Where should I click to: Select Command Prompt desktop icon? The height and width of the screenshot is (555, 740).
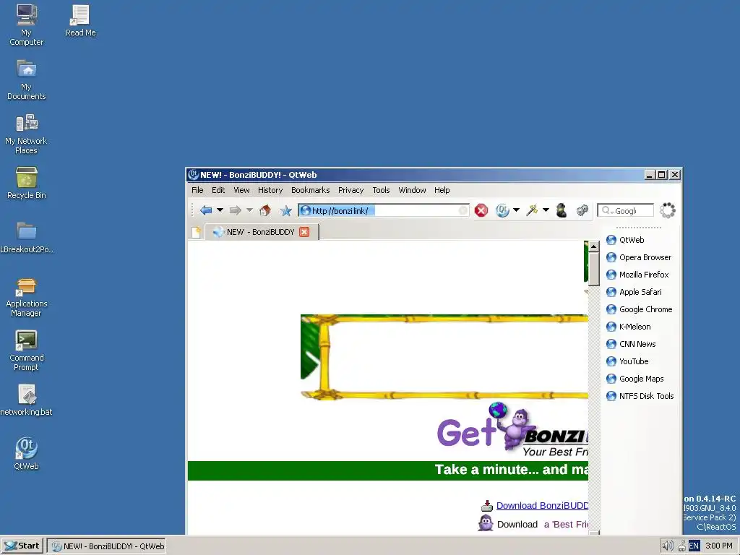pyautogui.click(x=27, y=351)
